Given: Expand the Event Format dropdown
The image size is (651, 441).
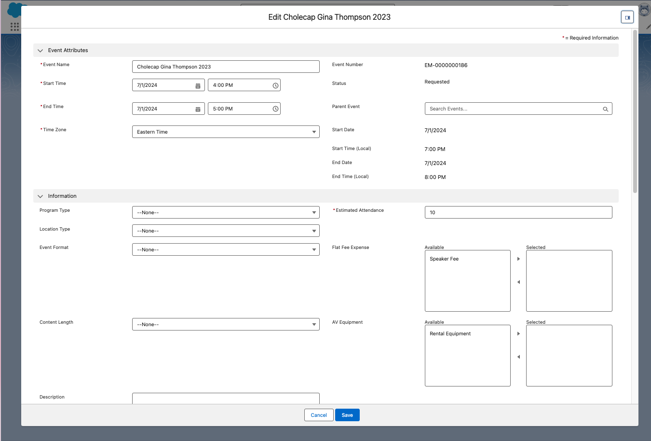Looking at the screenshot, I should click(x=225, y=249).
